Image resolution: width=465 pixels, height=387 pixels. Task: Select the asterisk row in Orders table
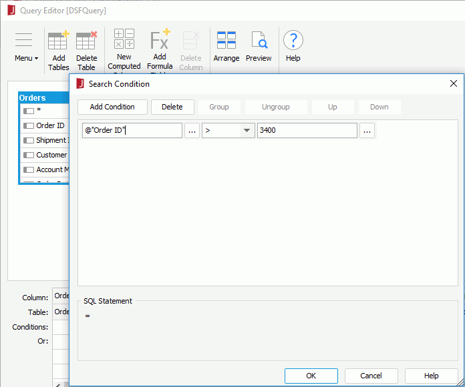[x=45, y=111]
